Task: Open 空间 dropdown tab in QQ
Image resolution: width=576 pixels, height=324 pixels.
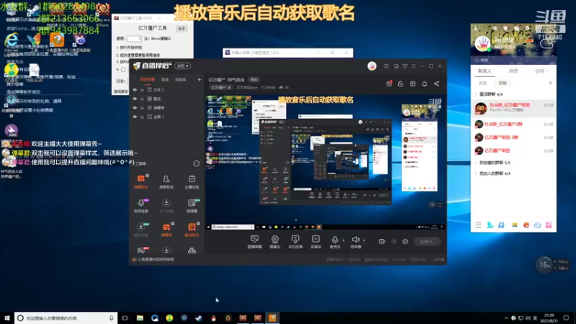Action: click(541, 71)
